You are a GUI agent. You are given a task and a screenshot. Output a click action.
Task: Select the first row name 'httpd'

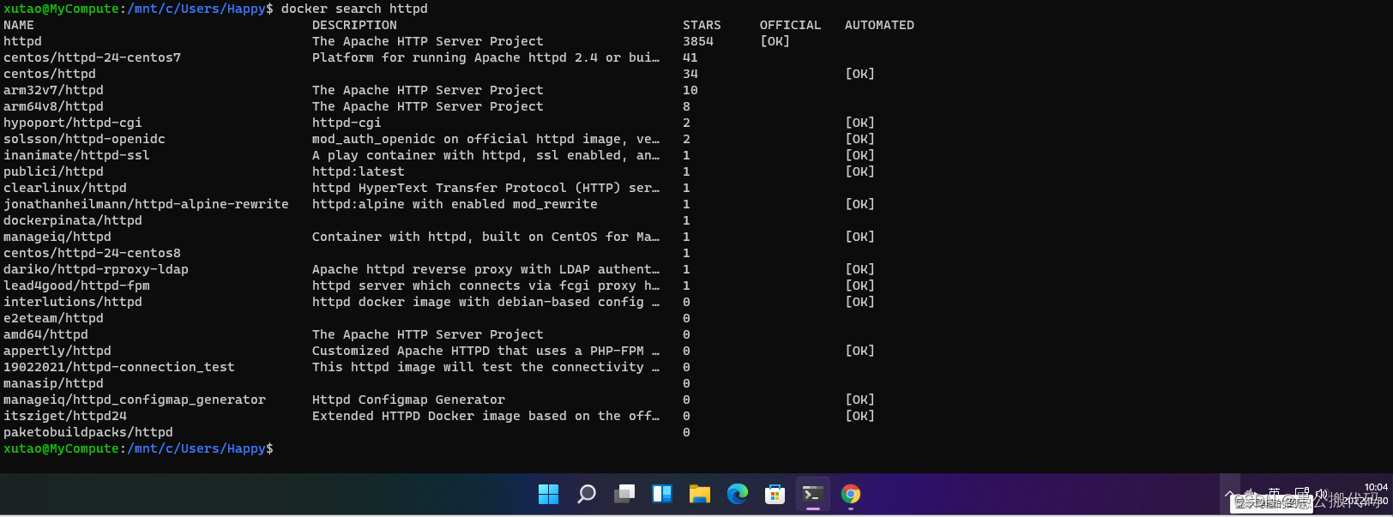22,41
